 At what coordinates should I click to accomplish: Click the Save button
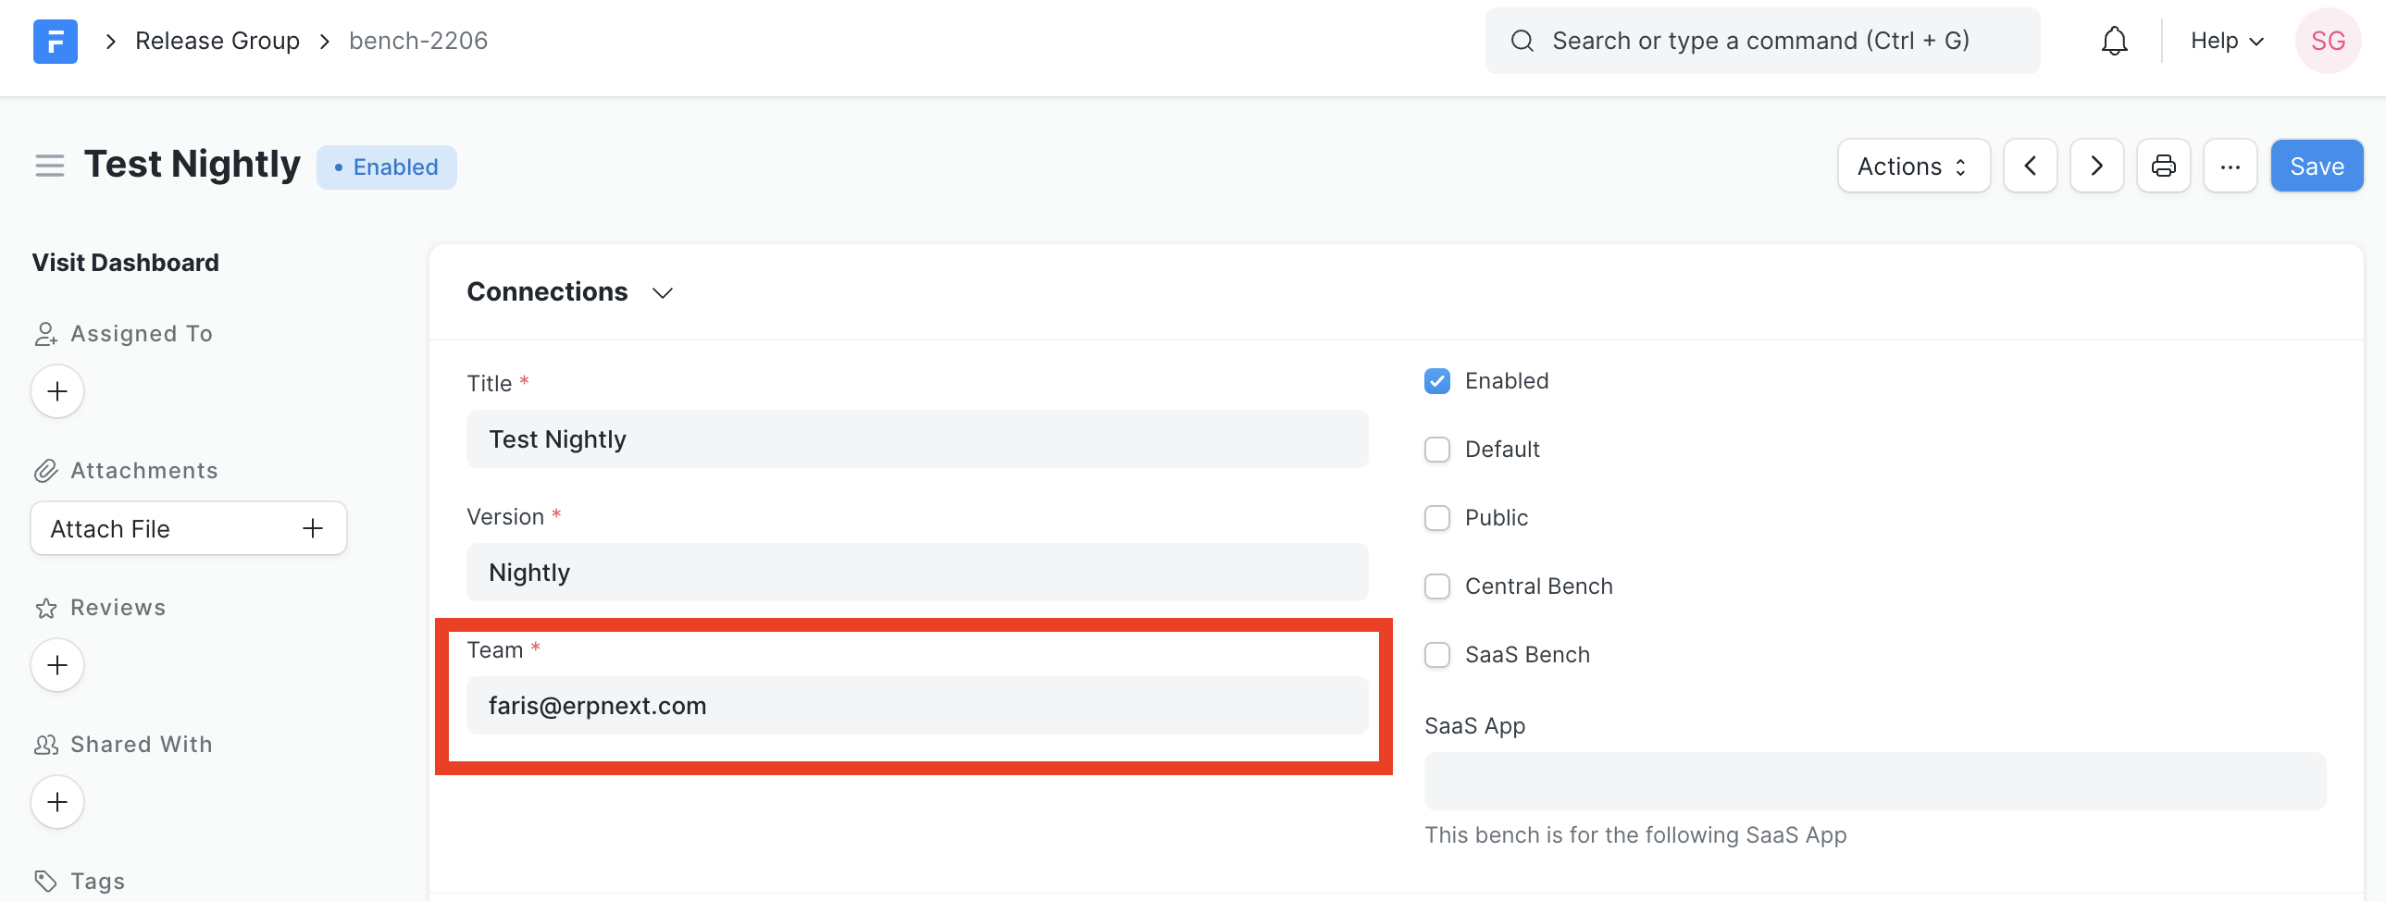[x=2316, y=167]
